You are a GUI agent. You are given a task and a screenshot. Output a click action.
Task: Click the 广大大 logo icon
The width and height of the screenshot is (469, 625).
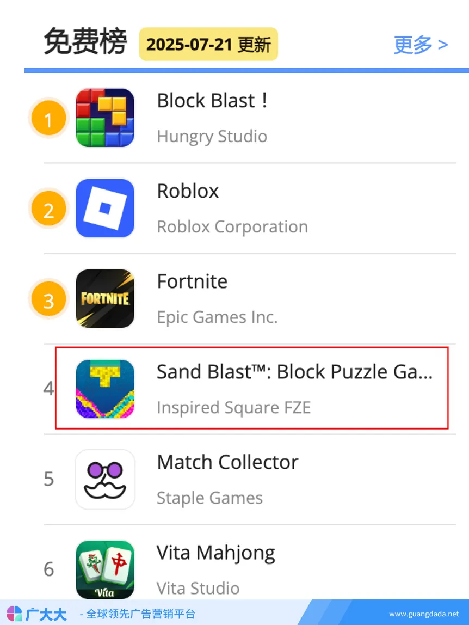(x=14, y=614)
